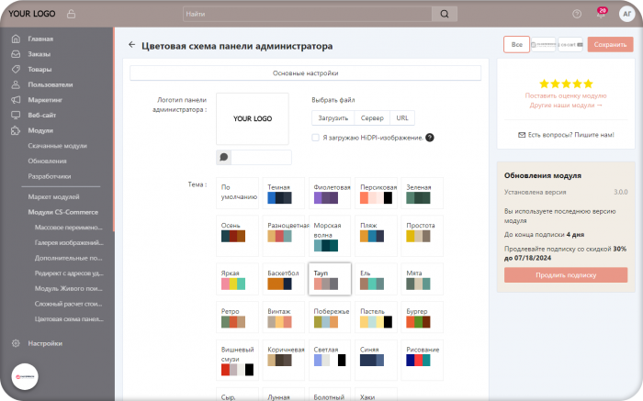Image resolution: width=643 pixels, height=401 pixels.
Task: Click the Настройки gear icon
Action: pos(16,343)
